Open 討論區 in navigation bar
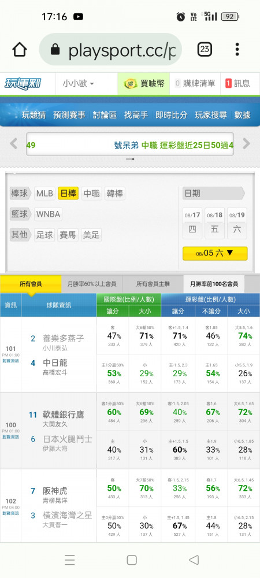260x578 pixels. click(x=105, y=115)
